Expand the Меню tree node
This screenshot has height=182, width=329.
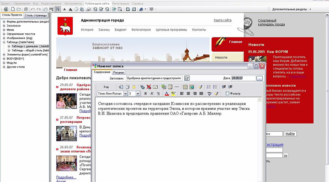click(x=4, y=30)
